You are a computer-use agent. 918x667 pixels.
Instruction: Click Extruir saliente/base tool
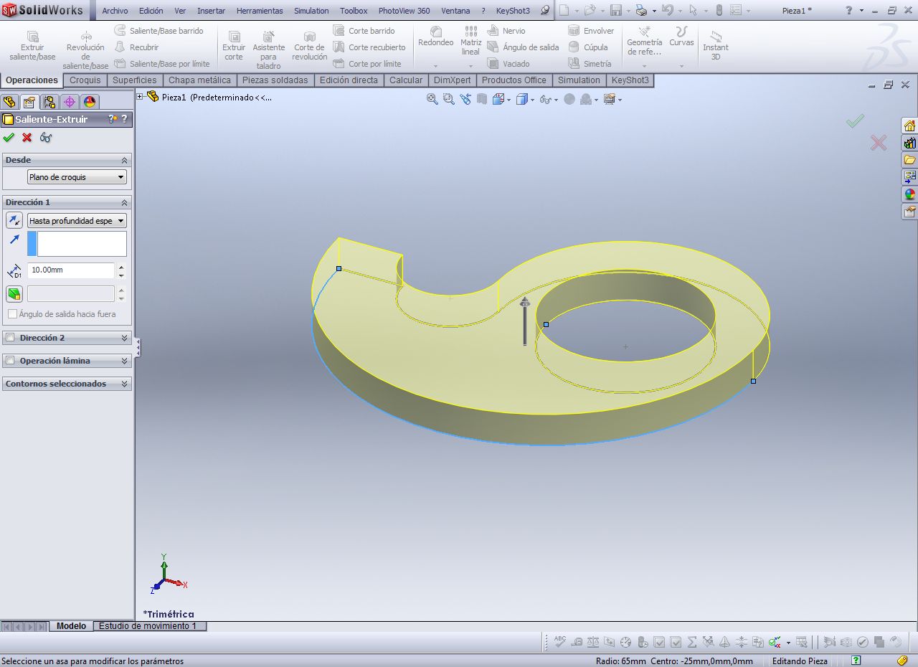pyautogui.click(x=32, y=45)
